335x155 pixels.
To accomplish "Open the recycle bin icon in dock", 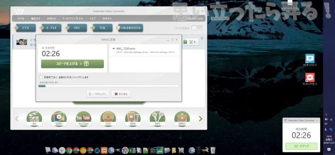I will tap(213, 150).
